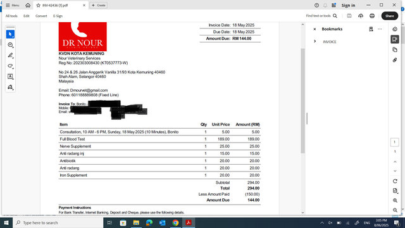This screenshot has height=228, width=405.
Task: Expand the INVOICE bookmark
Action: [315, 41]
